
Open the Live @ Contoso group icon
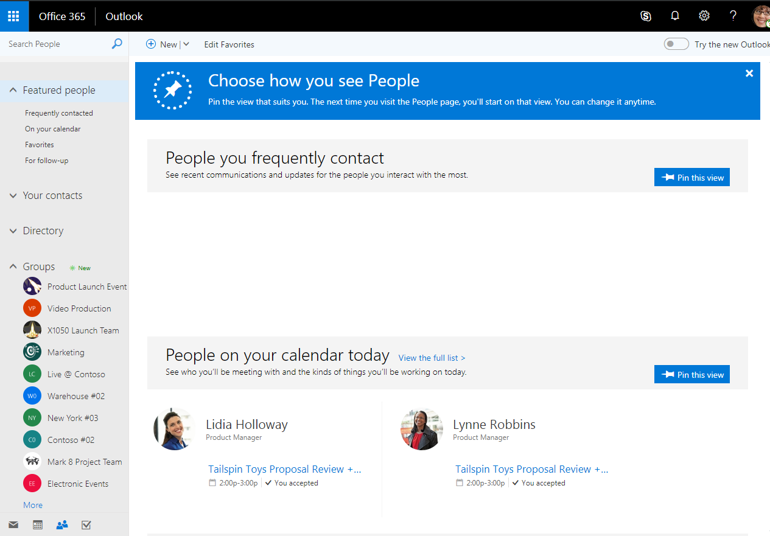tap(32, 374)
